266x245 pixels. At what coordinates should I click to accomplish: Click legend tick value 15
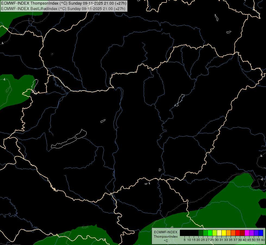(x=194, y=240)
